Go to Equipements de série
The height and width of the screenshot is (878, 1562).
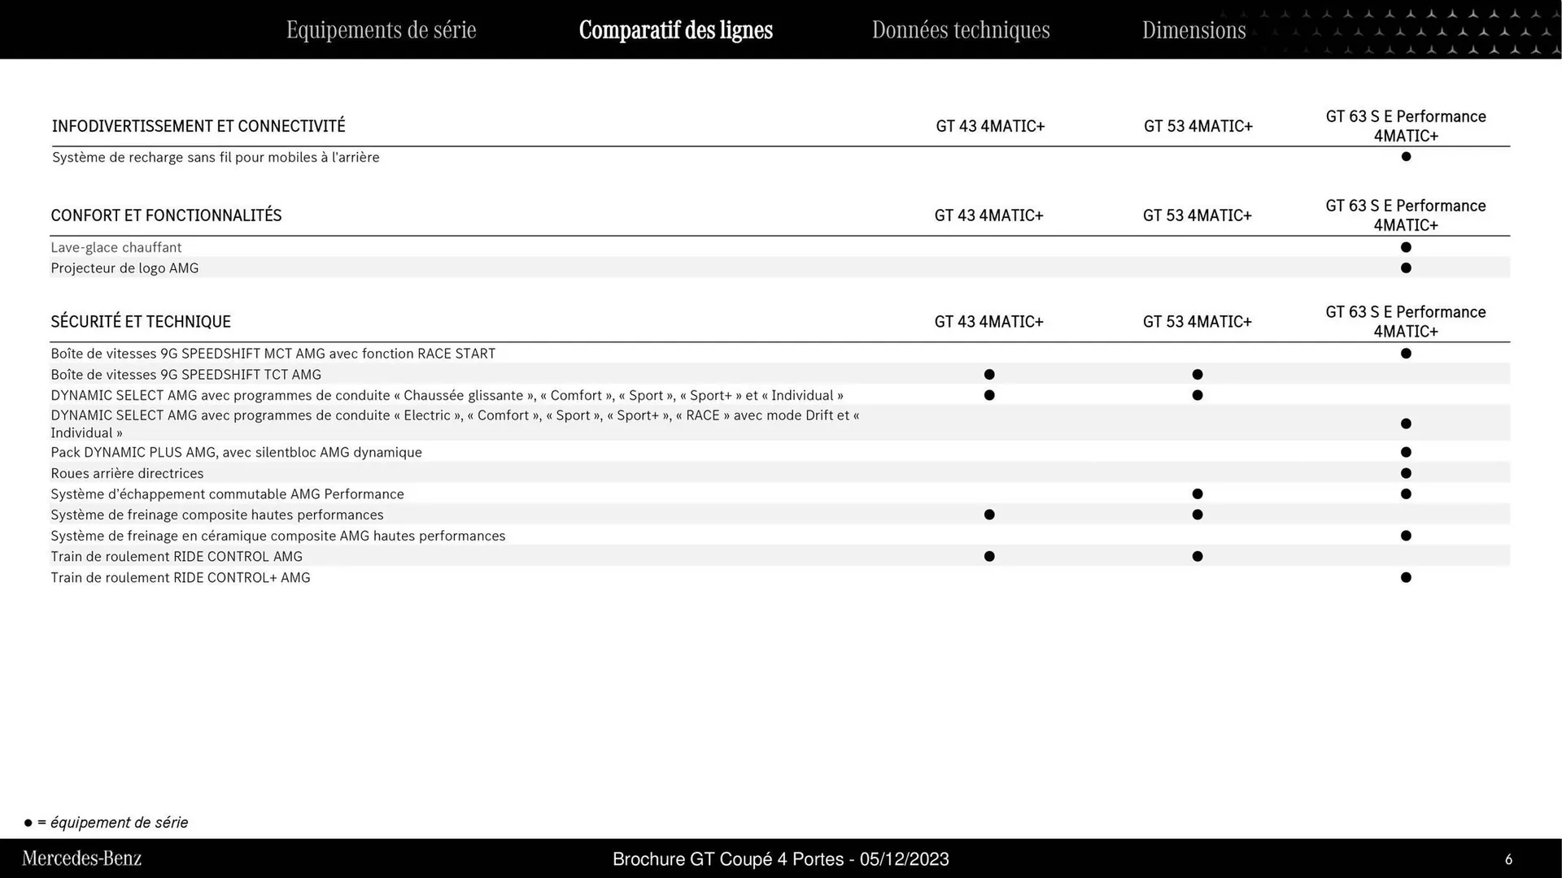coord(381,29)
